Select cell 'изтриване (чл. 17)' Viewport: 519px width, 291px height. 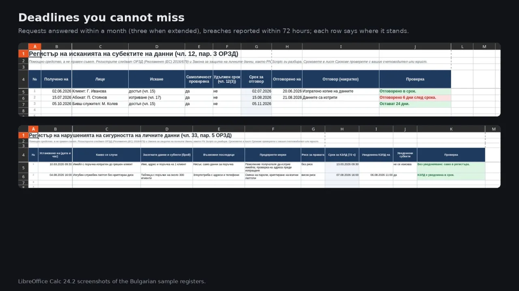coord(157,98)
